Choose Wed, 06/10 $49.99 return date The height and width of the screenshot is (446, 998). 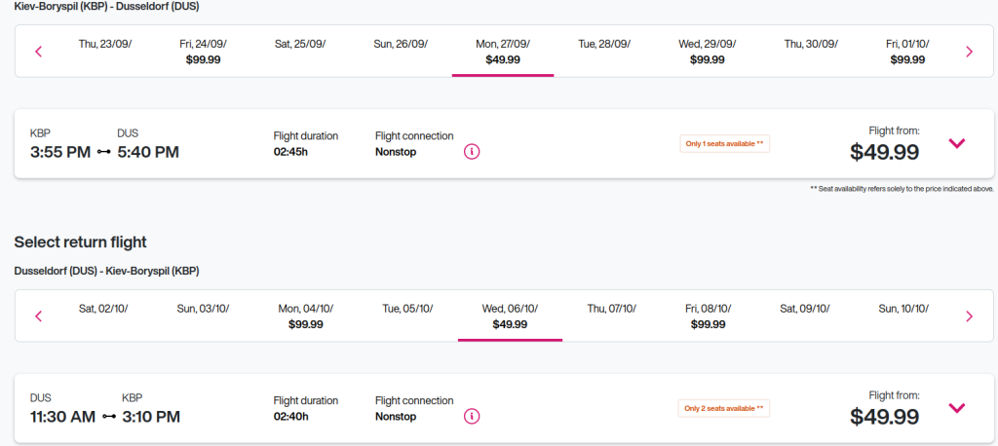click(x=510, y=316)
